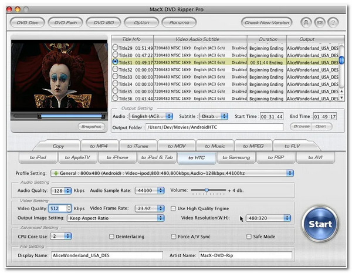Screen dimensions: 352x273
Task: Select the Title32 radio button
Action: point(115,69)
